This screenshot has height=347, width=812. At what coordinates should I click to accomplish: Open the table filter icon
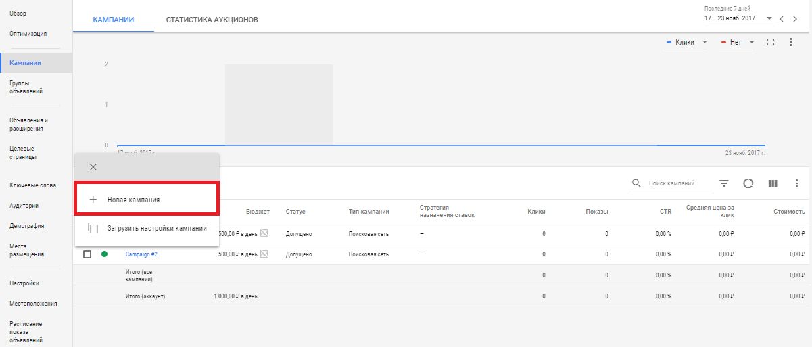tap(723, 183)
